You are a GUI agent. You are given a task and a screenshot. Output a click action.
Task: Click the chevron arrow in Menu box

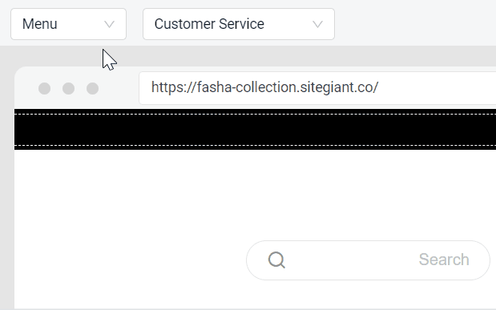109,24
